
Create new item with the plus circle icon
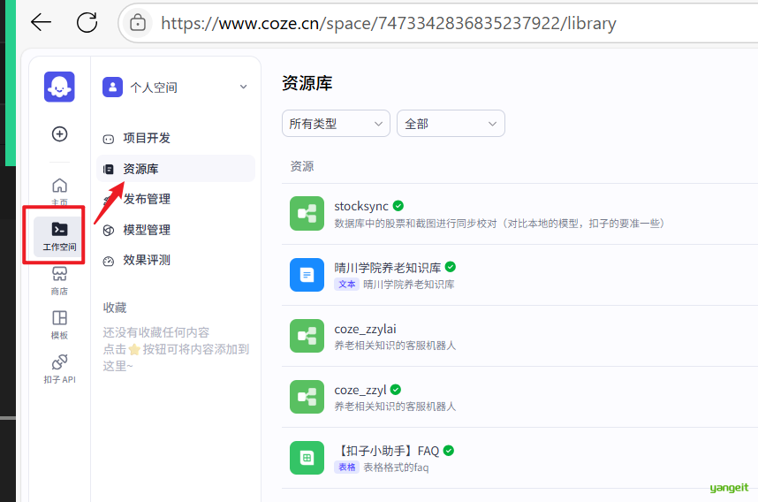click(x=59, y=134)
